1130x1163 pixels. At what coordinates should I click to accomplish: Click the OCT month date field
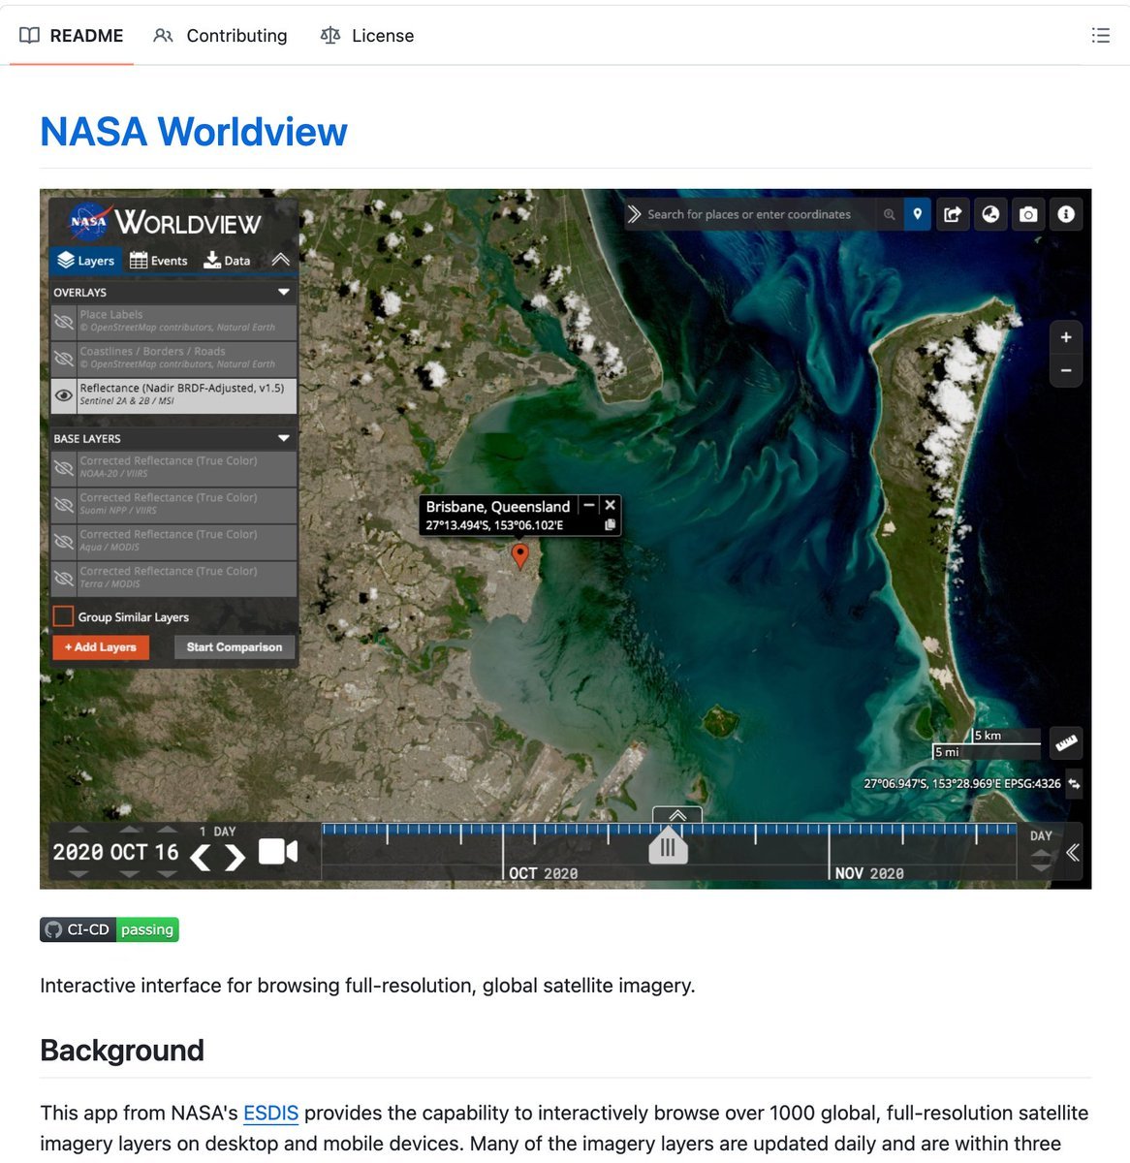(129, 853)
